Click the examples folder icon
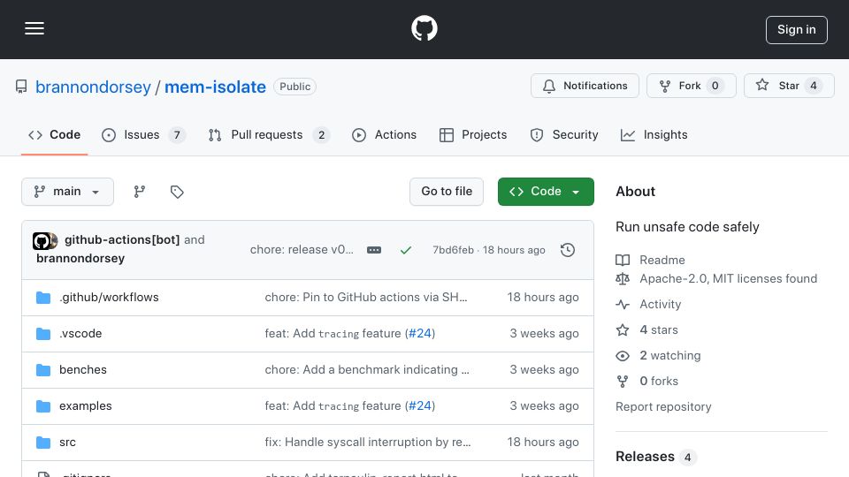The width and height of the screenshot is (849, 477). (43, 406)
